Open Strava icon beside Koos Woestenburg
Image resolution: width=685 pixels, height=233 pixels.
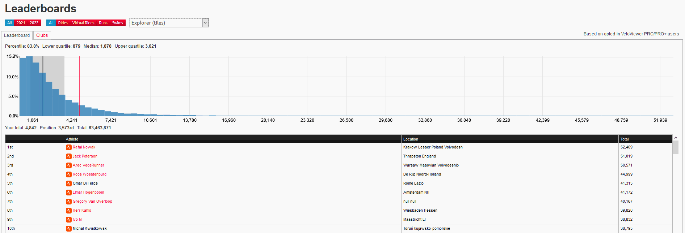tap(68, 174)
